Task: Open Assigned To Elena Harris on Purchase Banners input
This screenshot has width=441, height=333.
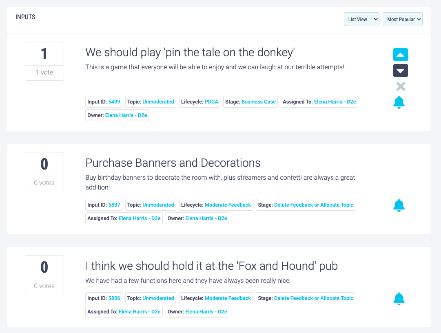Action: point(140,218)
